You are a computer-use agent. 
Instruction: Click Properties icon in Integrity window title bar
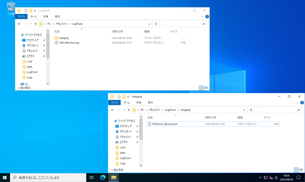[119, 96]
